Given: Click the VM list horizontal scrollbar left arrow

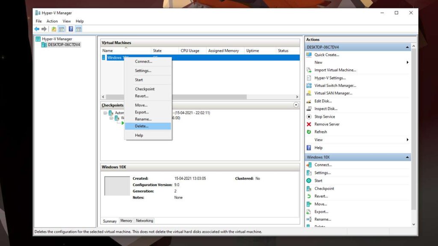Looking at the screenshot, I should [104, 97].
